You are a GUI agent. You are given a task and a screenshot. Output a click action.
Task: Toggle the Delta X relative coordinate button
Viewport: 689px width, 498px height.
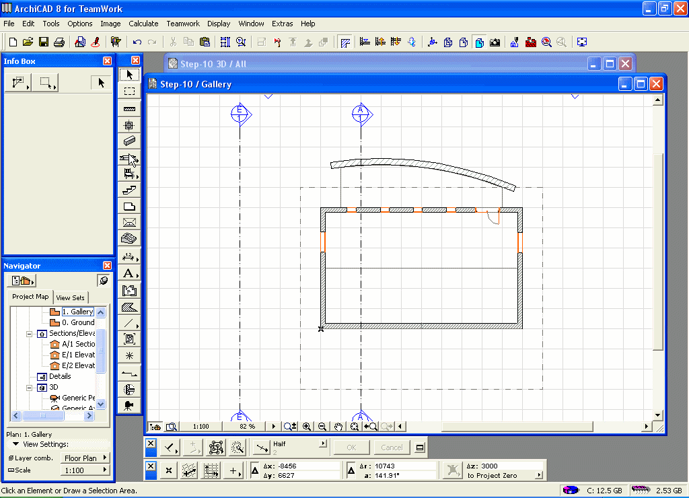pyautogui.click(x=256, y=470)
